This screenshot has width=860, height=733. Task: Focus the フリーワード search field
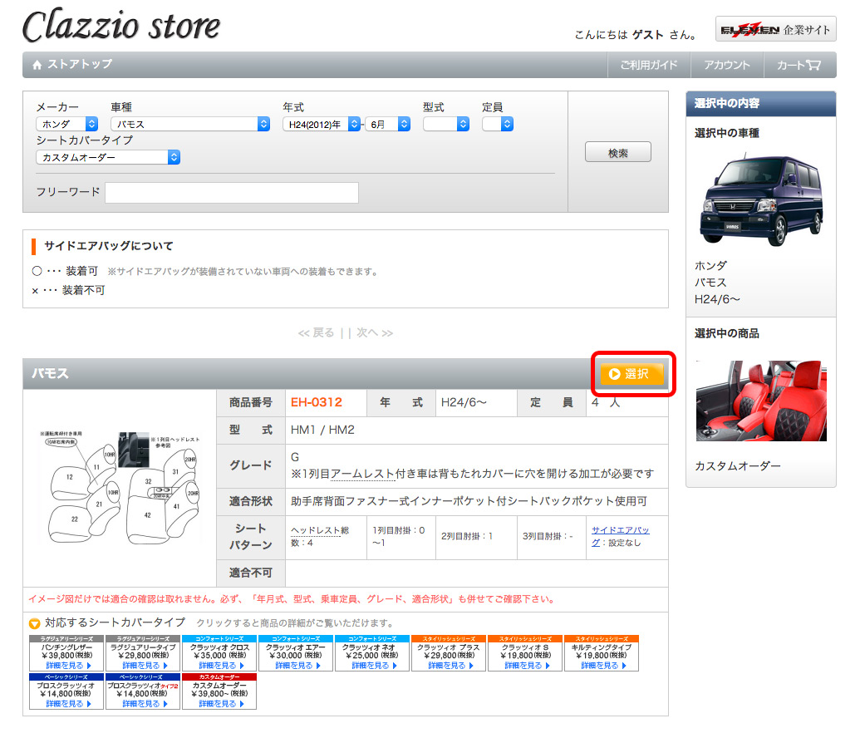click(x=232, y=193)
